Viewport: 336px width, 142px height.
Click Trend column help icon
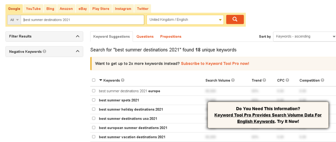tap(264, 80)
